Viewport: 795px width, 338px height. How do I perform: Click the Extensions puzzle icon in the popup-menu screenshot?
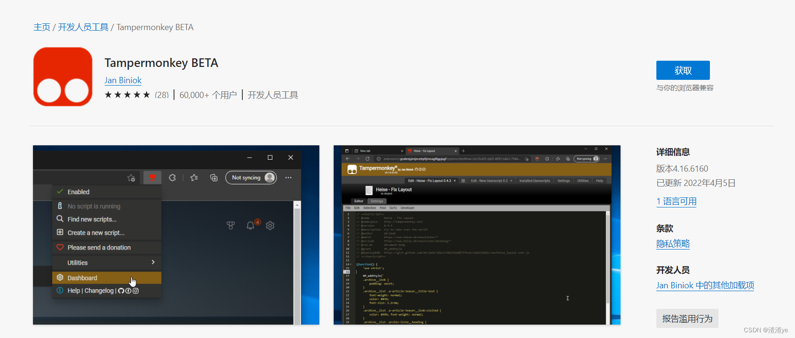point(173,177)
